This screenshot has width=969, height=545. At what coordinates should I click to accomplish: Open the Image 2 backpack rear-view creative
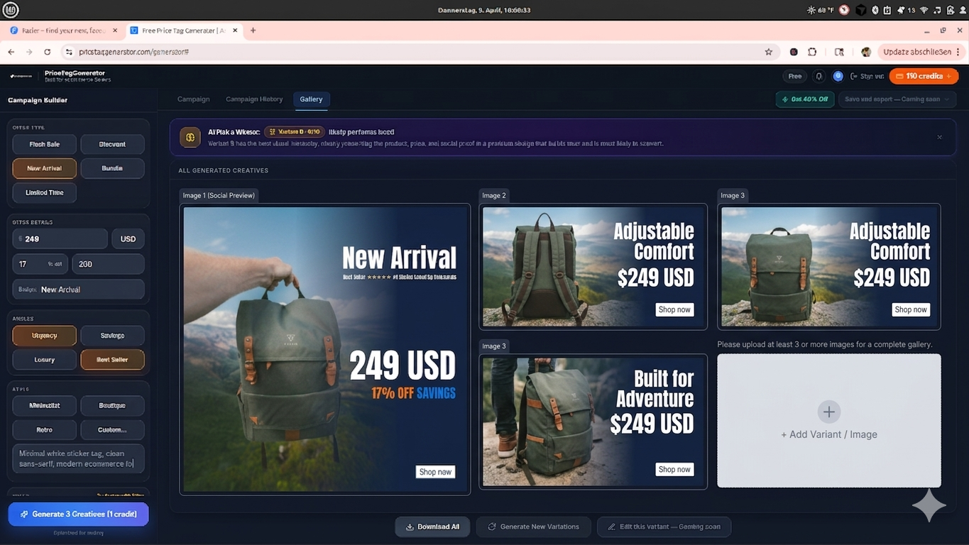point(593,267)
